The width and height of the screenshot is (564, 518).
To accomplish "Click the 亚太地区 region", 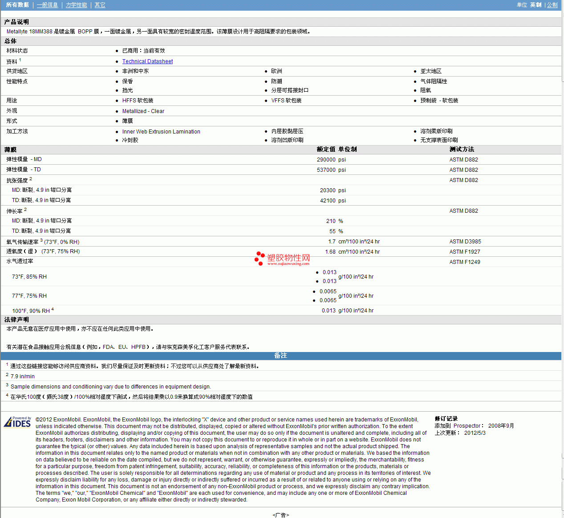I will (x=431, y=71).
